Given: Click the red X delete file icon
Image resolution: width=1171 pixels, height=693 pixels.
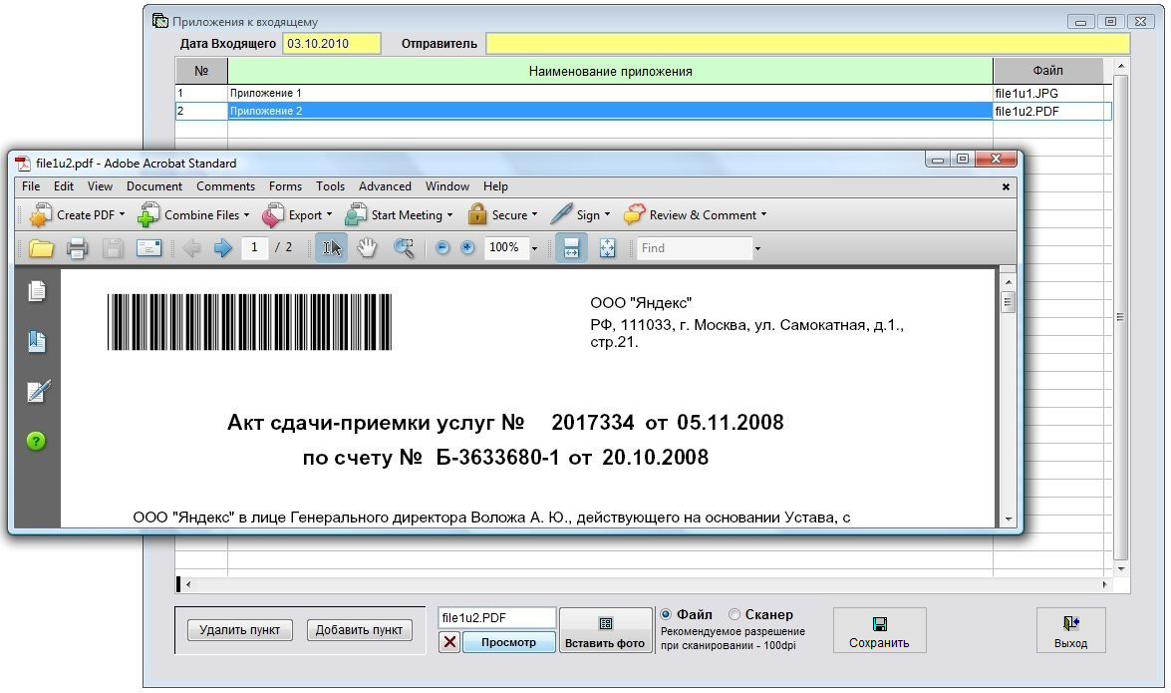Looking at the screenshot, I should pyautogui.click(x=449, y=642).
